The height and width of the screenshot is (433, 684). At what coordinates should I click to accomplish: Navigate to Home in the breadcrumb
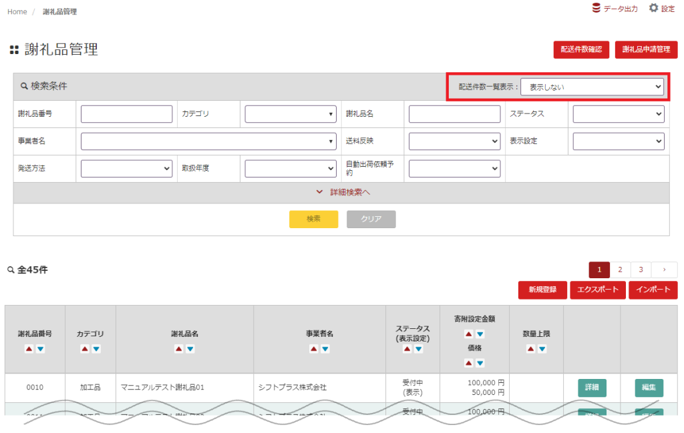(x=17, y=12)
